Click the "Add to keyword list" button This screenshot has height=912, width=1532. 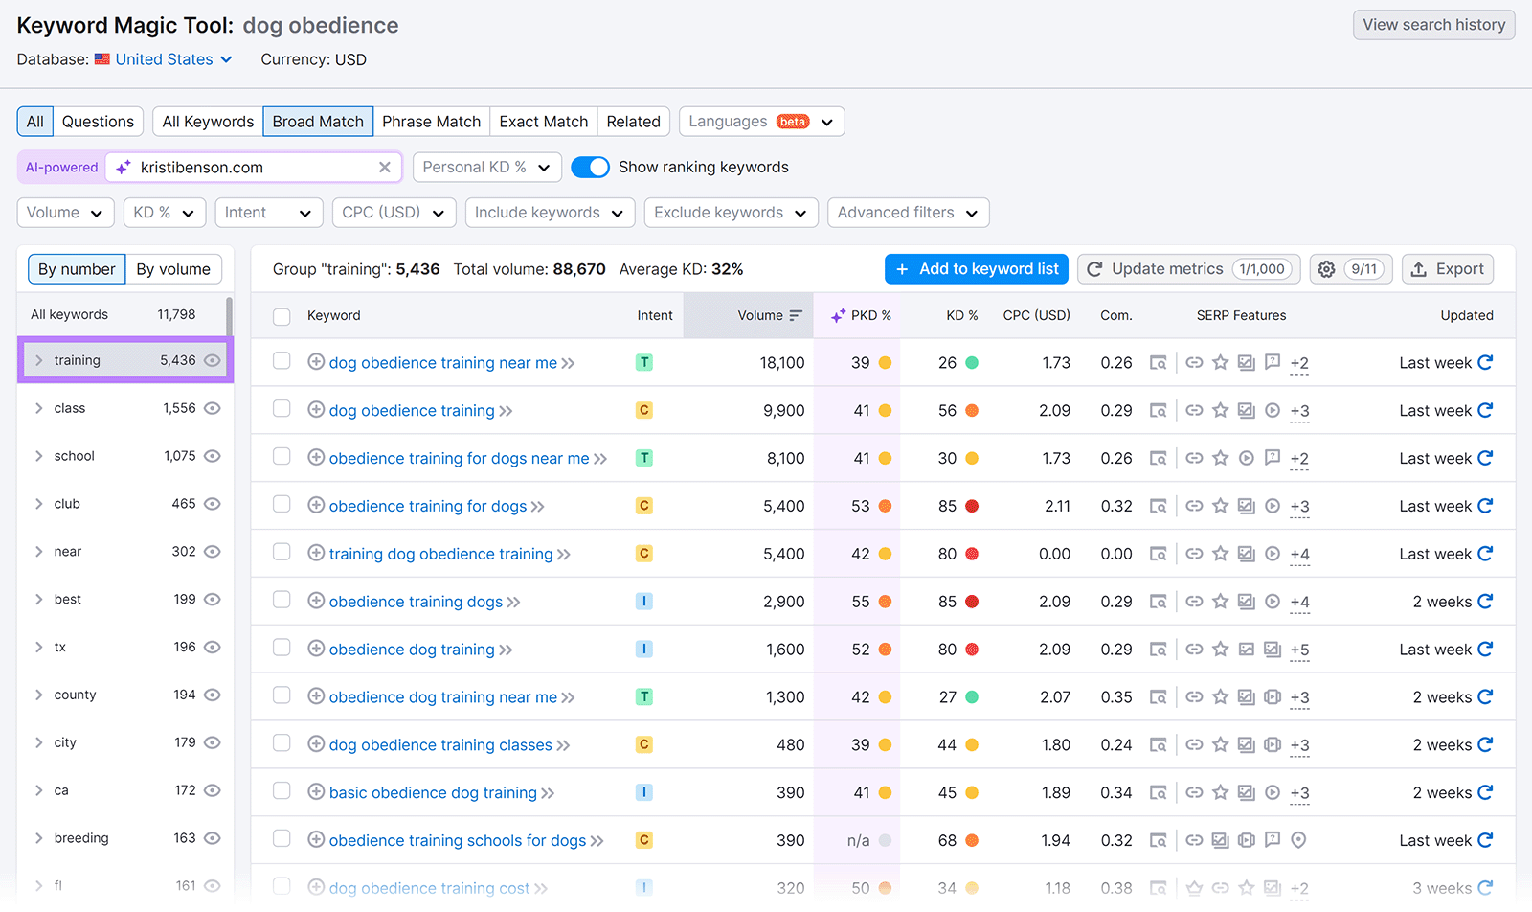pyautogui.click(x=976, y=269)
